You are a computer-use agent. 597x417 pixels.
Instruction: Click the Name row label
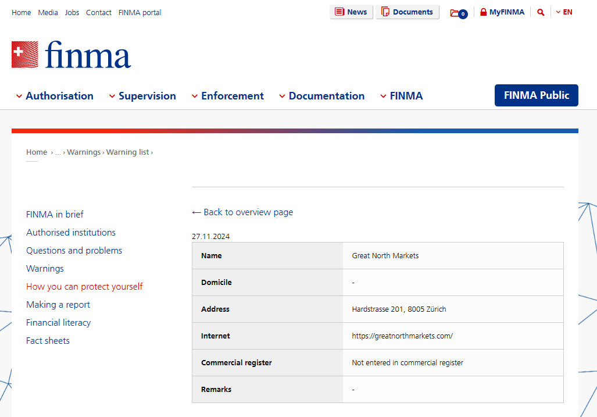(212, 255)
